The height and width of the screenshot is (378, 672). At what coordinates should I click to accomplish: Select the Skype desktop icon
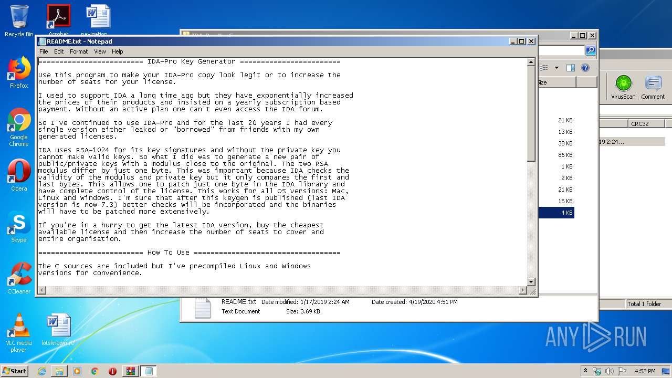coord(19,227)
